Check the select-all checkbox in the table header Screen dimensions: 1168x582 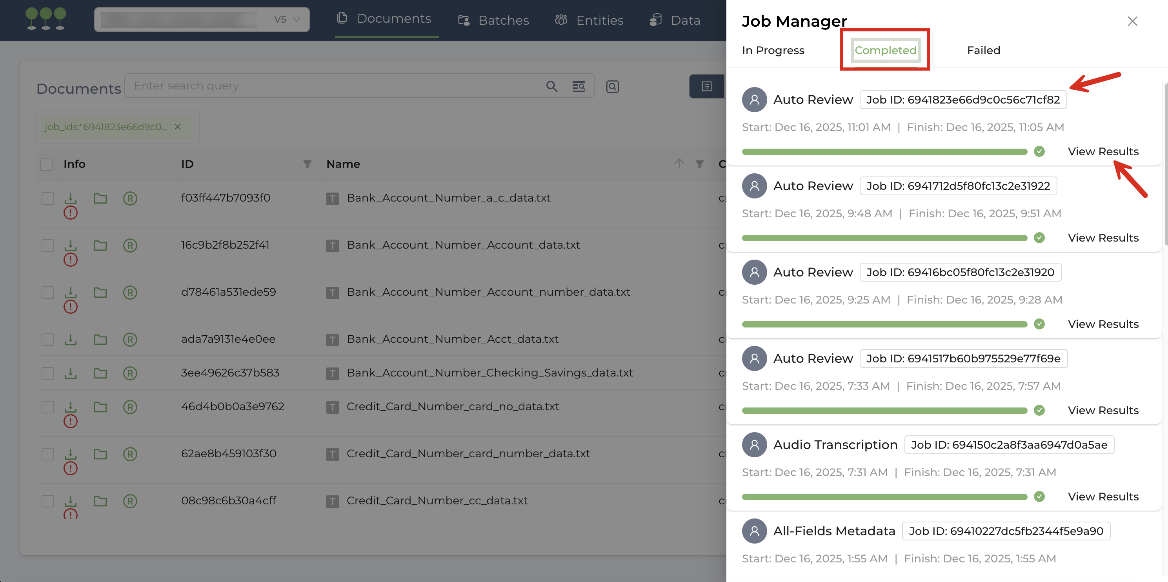(x=46, y=164)
